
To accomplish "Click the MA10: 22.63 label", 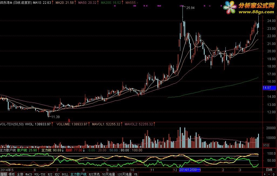I will click(x=42, y=3).
